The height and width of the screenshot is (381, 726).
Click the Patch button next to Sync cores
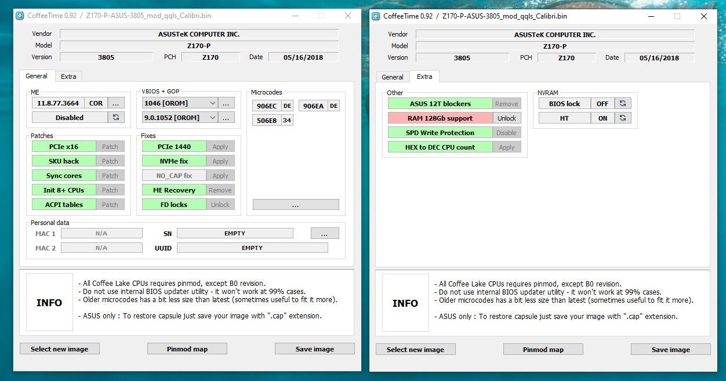pyautogui.click(x=110, y=176)
